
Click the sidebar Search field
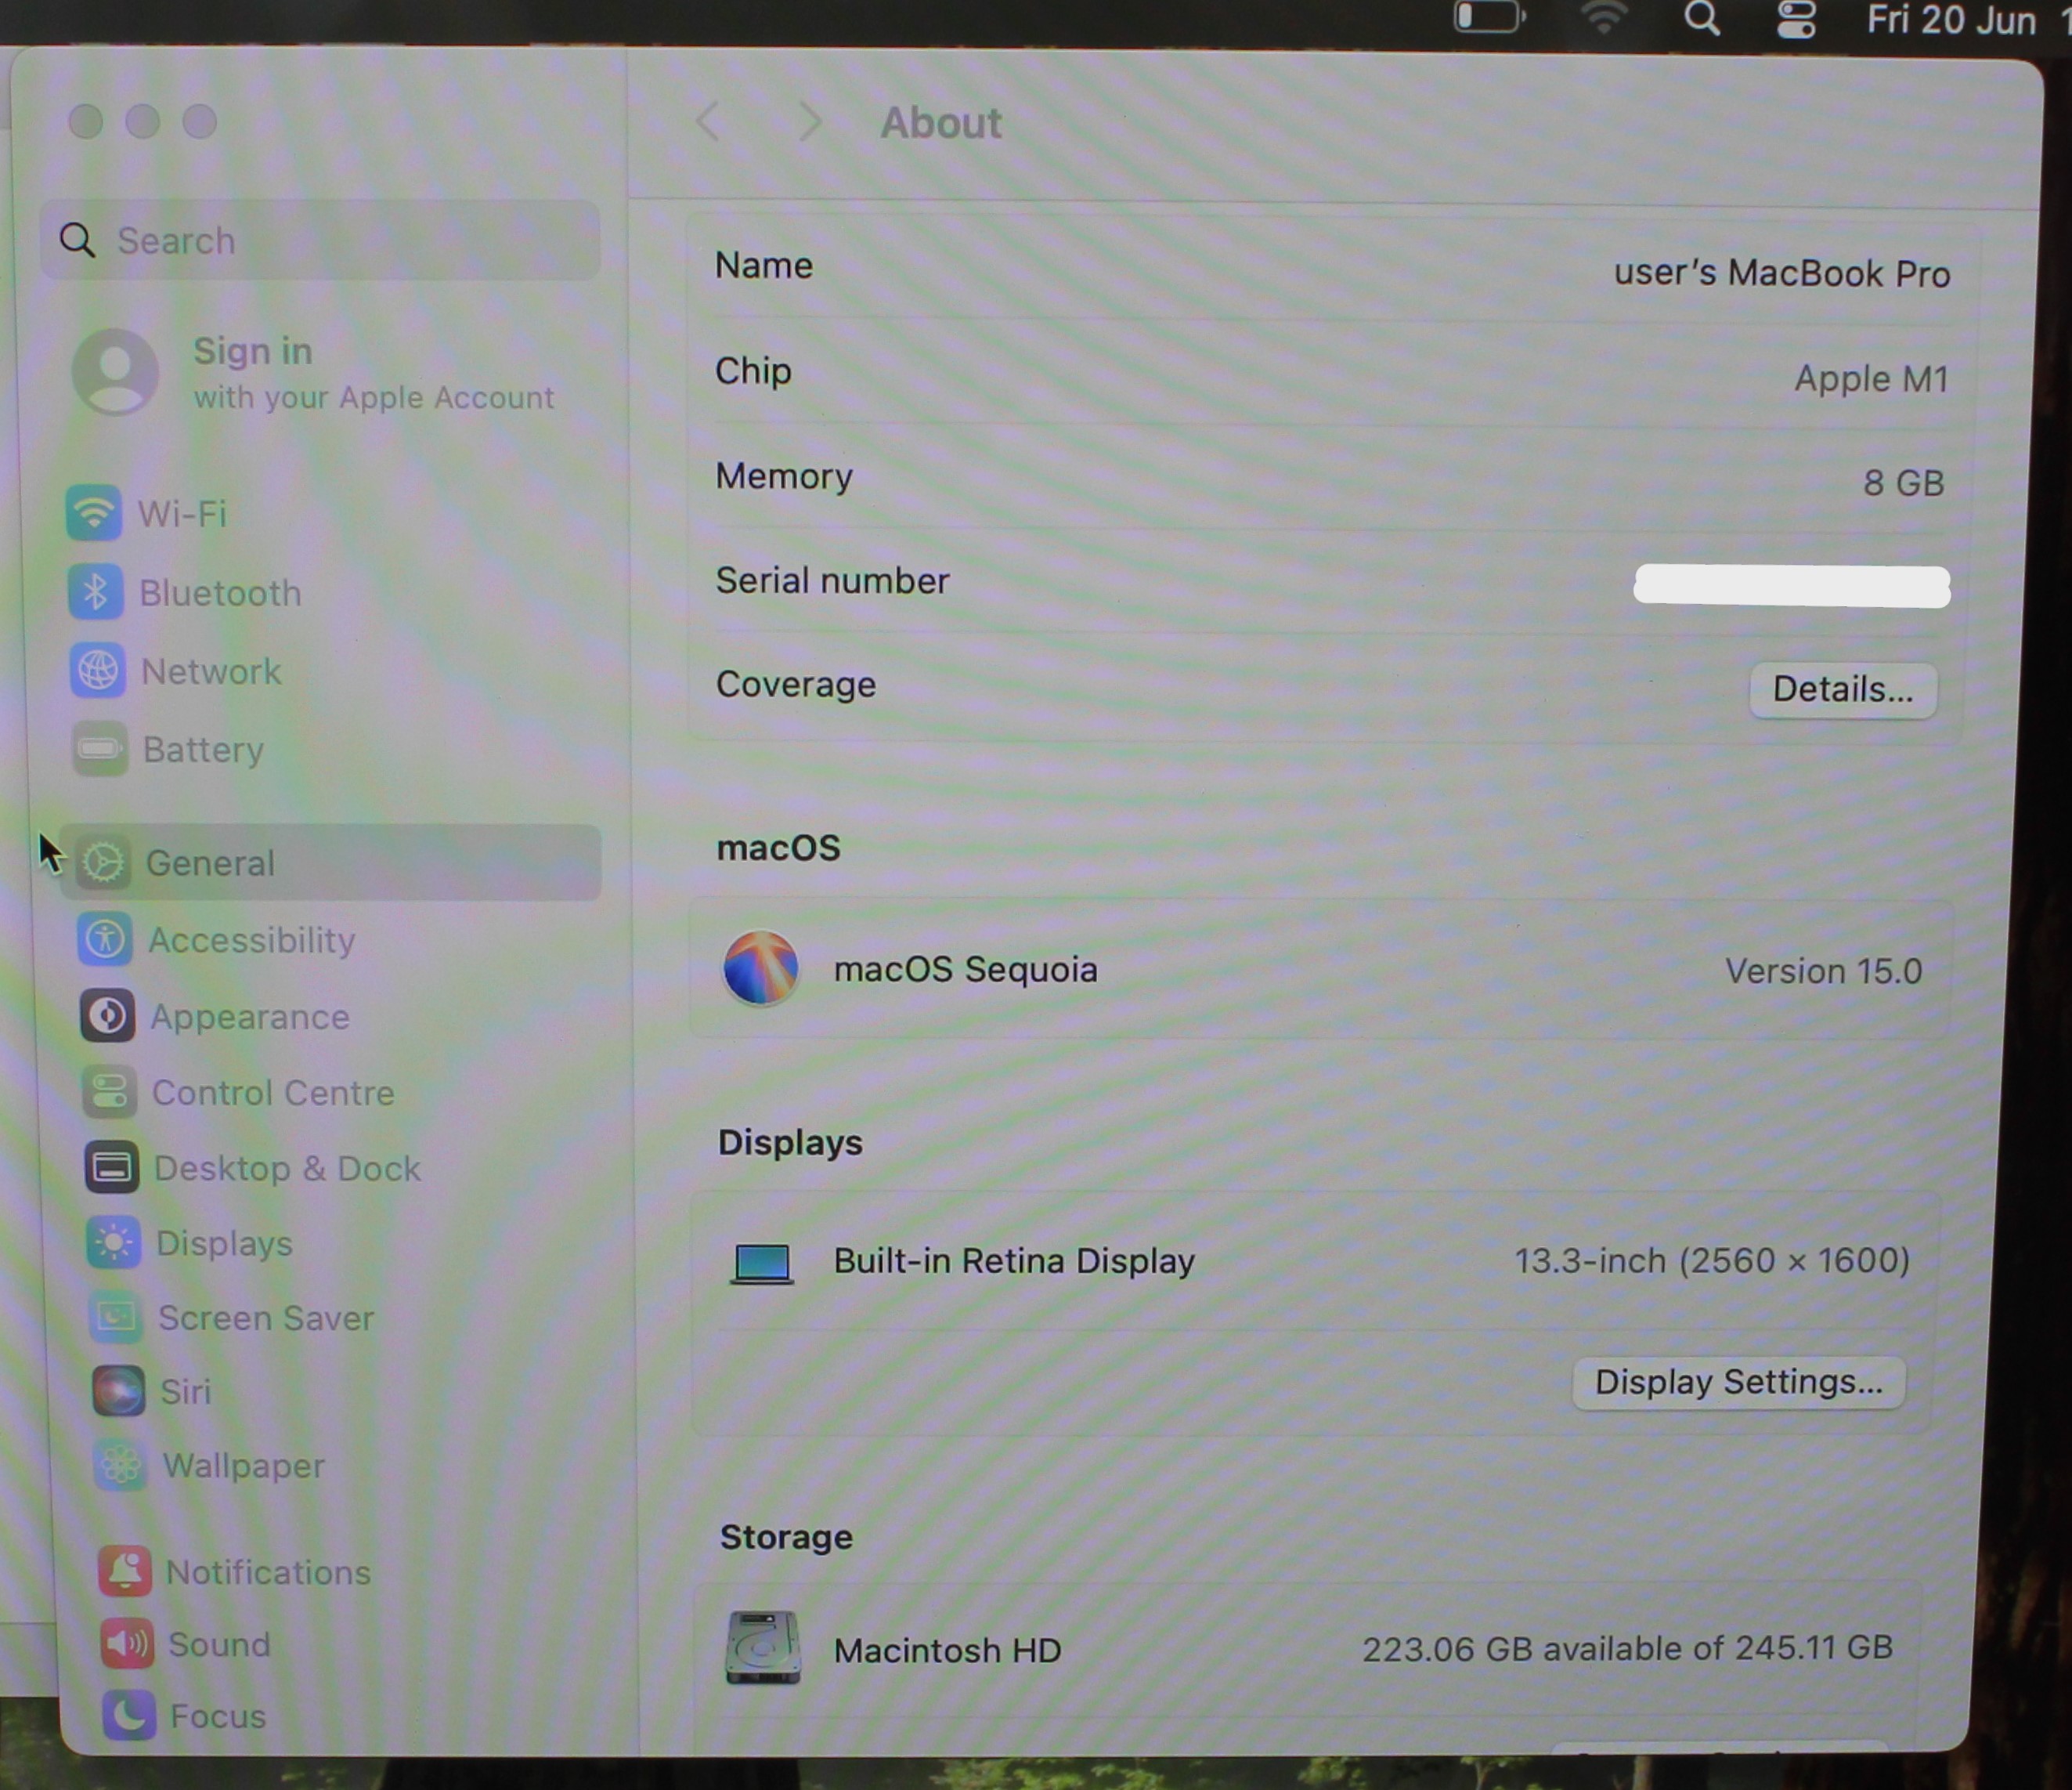[x=320, y=240]
